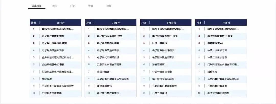Open 补录一级审核浮窗 at rank 7 in 季度排行
Image resolution: width=276 pixels, height=104 pixels.
click(x=162, y=72)
